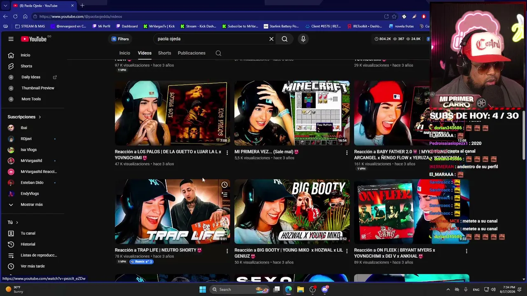Screen dimensions: 527x296
Task: Click the search field containing paola ojeda
Action: click(x=210, y=39)
